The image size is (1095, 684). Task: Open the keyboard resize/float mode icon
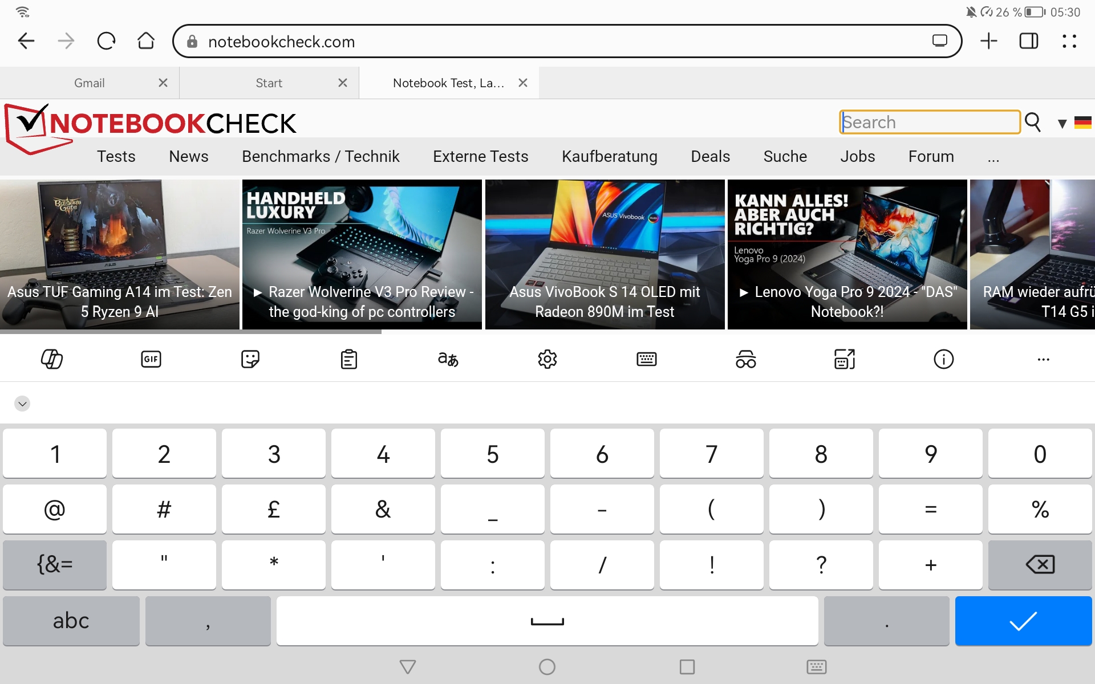[x=845, y=359]
